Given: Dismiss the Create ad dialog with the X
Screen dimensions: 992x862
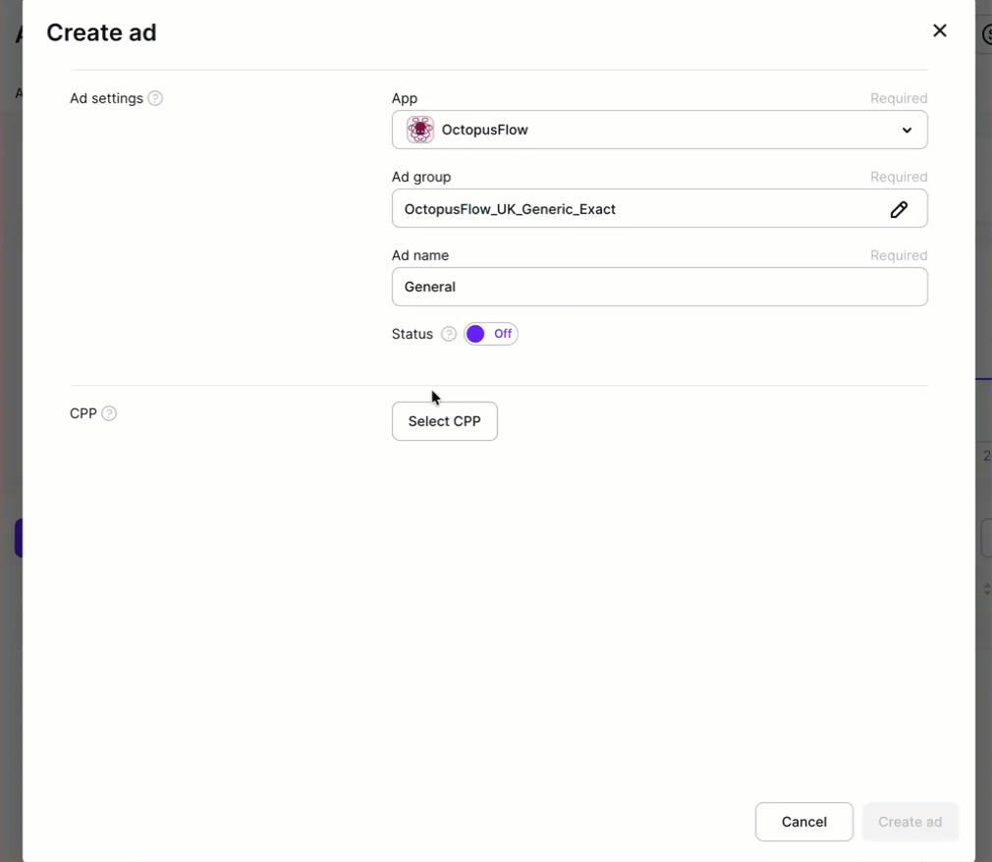Looking at the screenshot, I should point(939,30).
